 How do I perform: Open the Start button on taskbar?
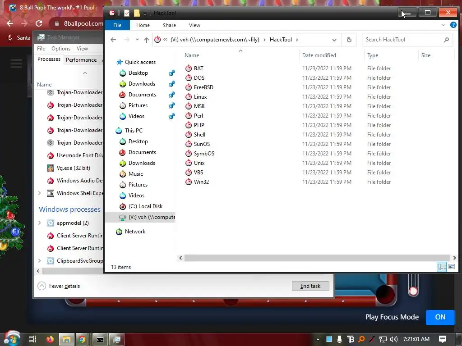point(12,339)
